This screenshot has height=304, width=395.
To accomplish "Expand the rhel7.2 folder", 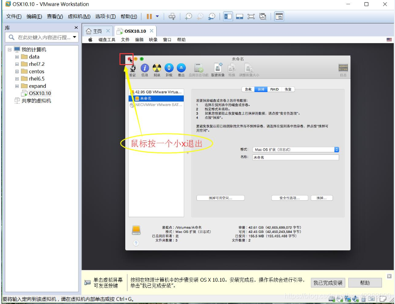I will [17, 64].
